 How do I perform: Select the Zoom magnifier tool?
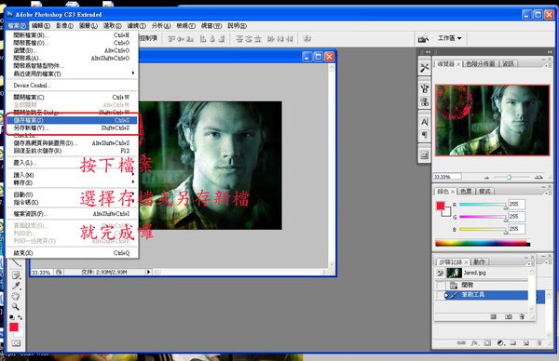pyautogui.click(x=15, y=306)
